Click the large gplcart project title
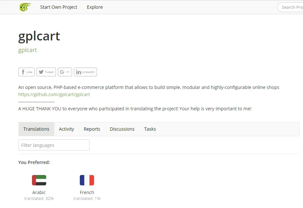 (x=39, y=36)
